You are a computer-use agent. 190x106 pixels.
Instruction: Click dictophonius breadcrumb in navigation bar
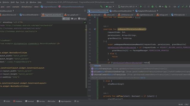click(x=26, y=6)
